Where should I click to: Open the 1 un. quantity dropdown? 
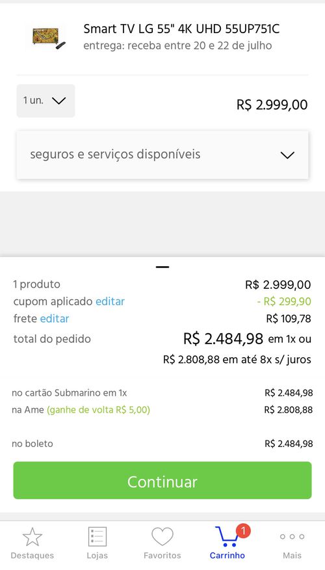[x=45, y=101]
